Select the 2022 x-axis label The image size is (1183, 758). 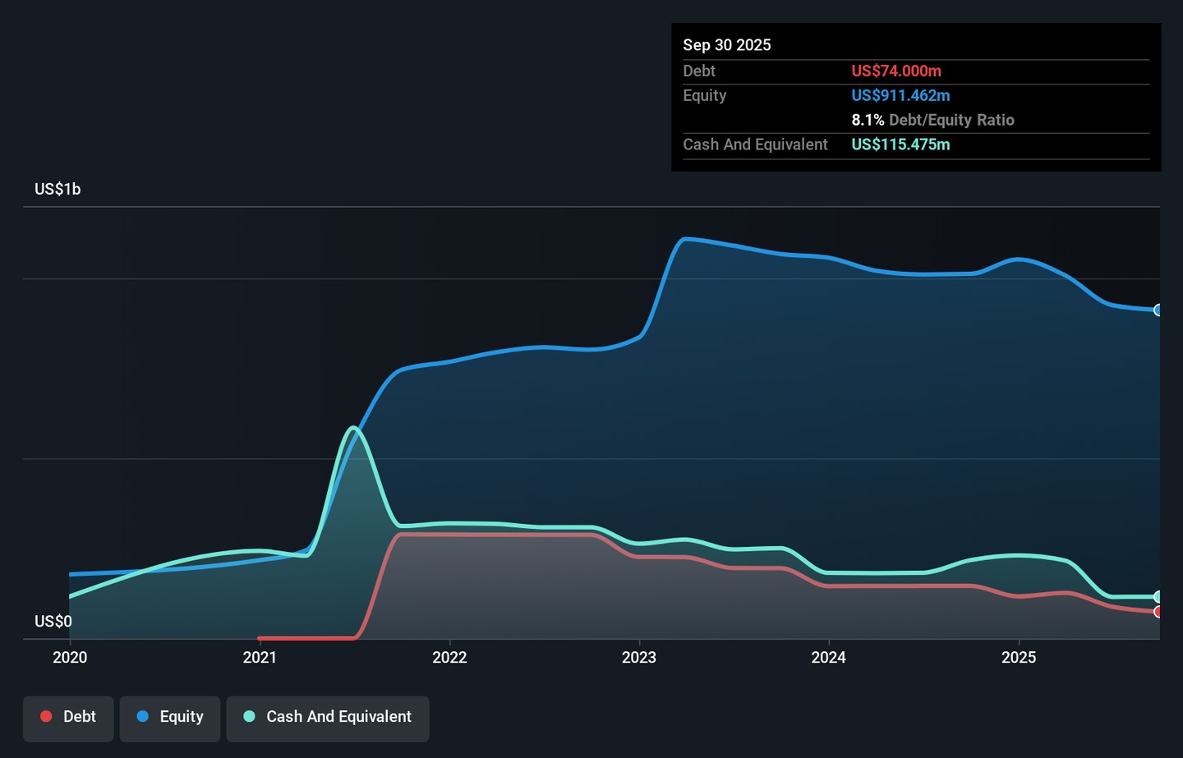coord(449,657)
